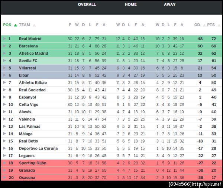Expand Osasuna row details arrow
The width and height of the screenshot is (223, 188).
pos(4,178)
